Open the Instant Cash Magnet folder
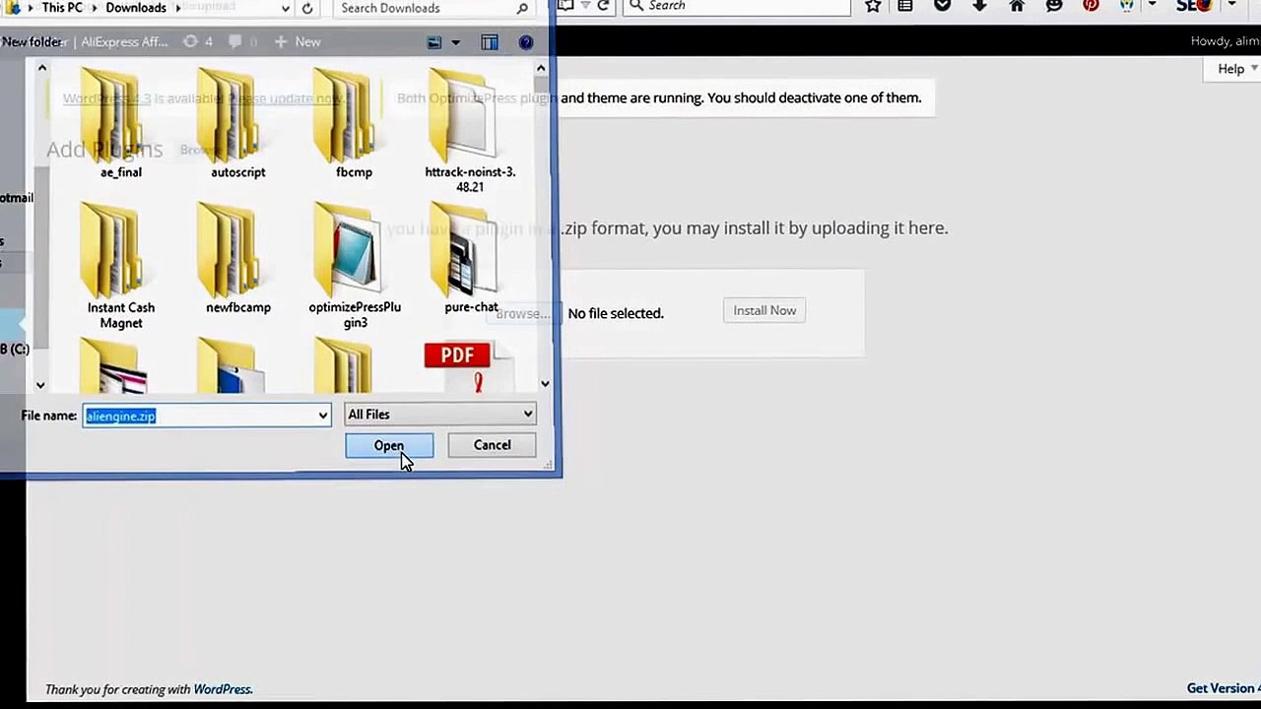Image resolution: width=1261 pixels, height=709 pixels. point(121,266)
